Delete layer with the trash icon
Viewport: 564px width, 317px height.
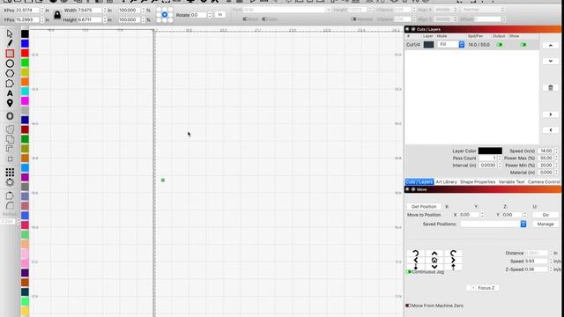[x=550, y=88]
